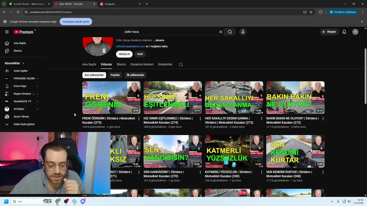The image size is (367, 206).
Task: Open the YouTube hamburger guide menu
Action: point(7,32)
